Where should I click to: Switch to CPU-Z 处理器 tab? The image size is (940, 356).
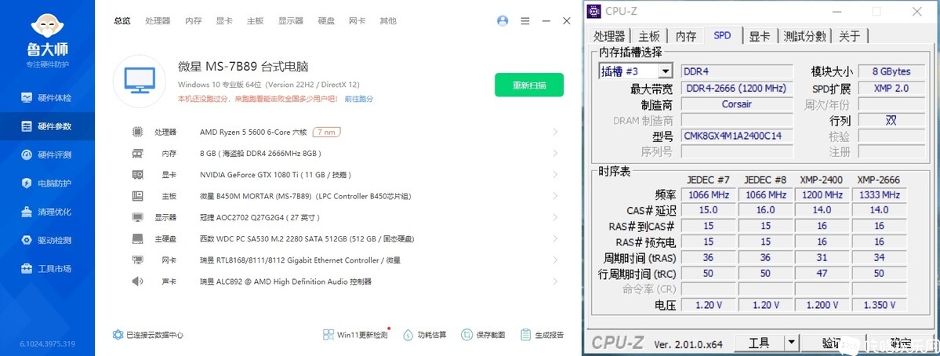point(609,36)
